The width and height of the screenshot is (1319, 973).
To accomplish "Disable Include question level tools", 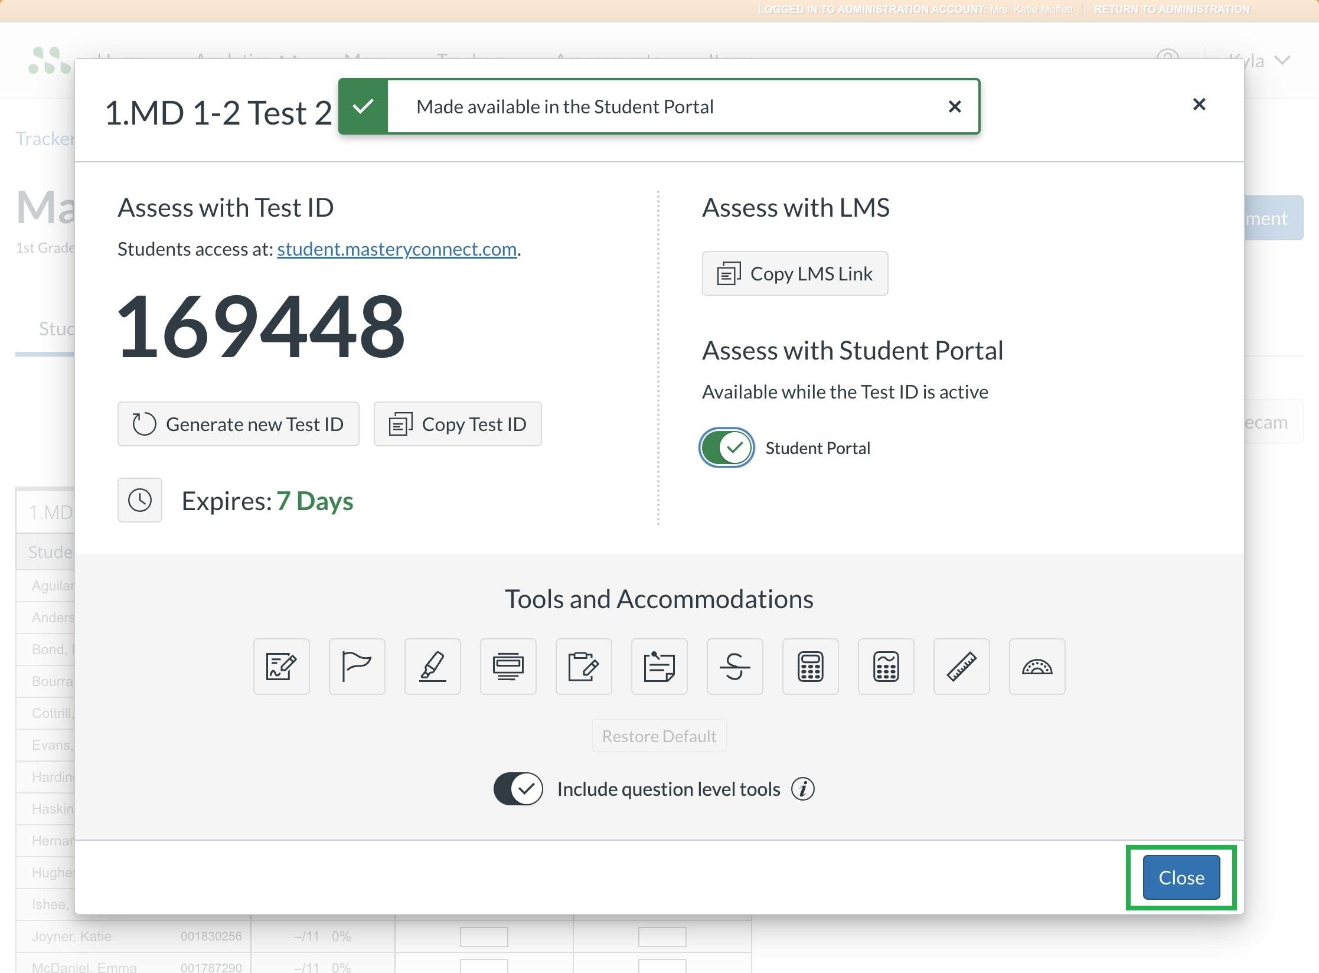I will [518, 789].
